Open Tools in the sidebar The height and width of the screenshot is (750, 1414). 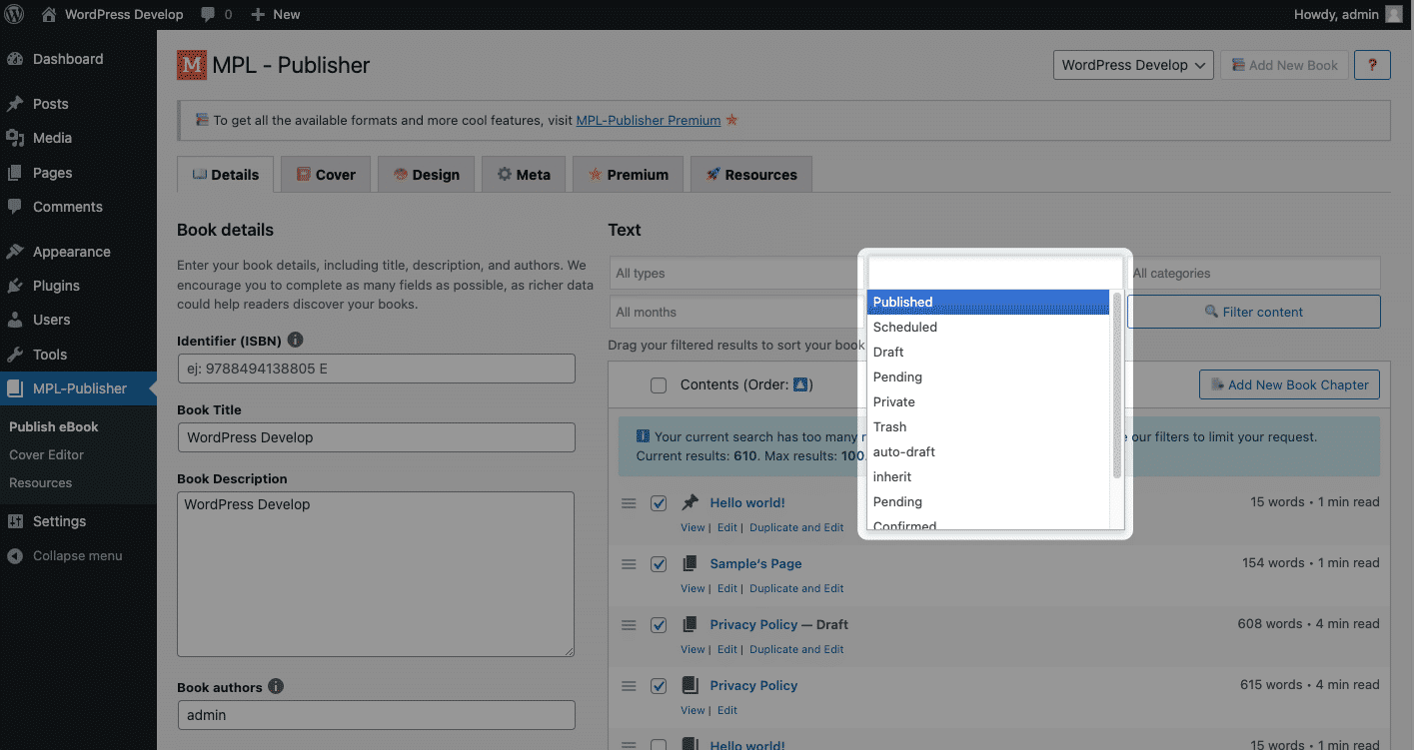pos(50,355)
